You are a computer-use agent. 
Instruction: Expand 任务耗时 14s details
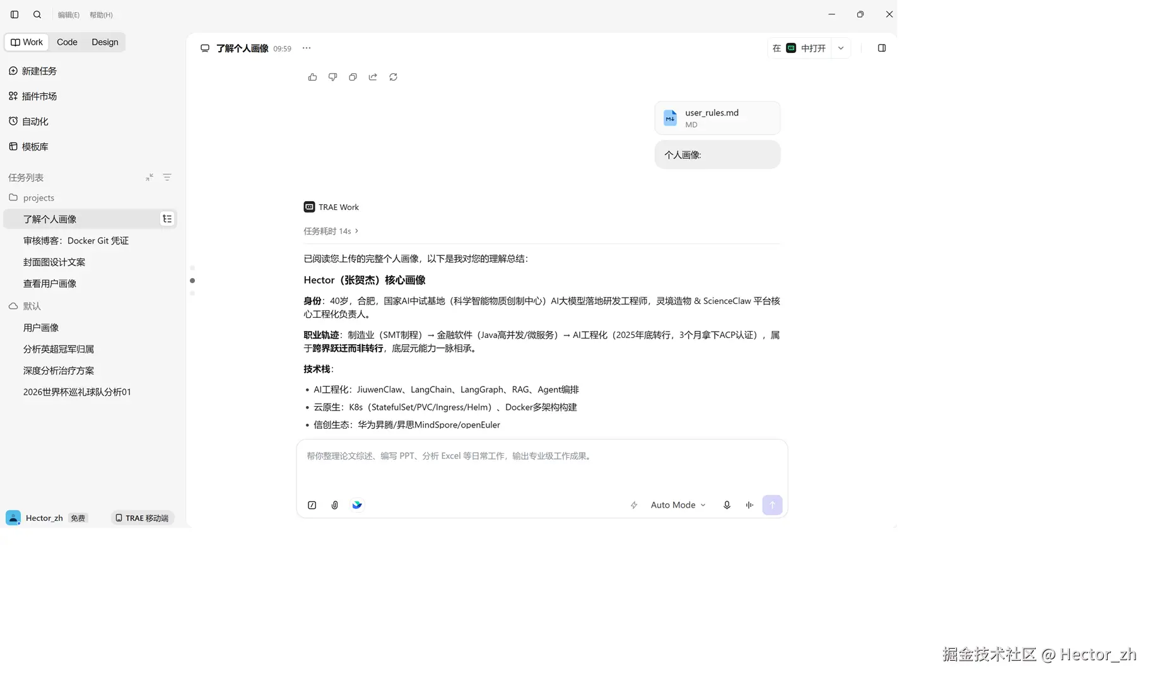[x=331, y=231]
